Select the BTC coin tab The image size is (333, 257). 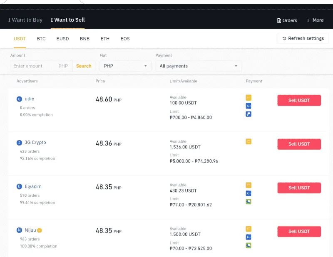click(41, 39)
